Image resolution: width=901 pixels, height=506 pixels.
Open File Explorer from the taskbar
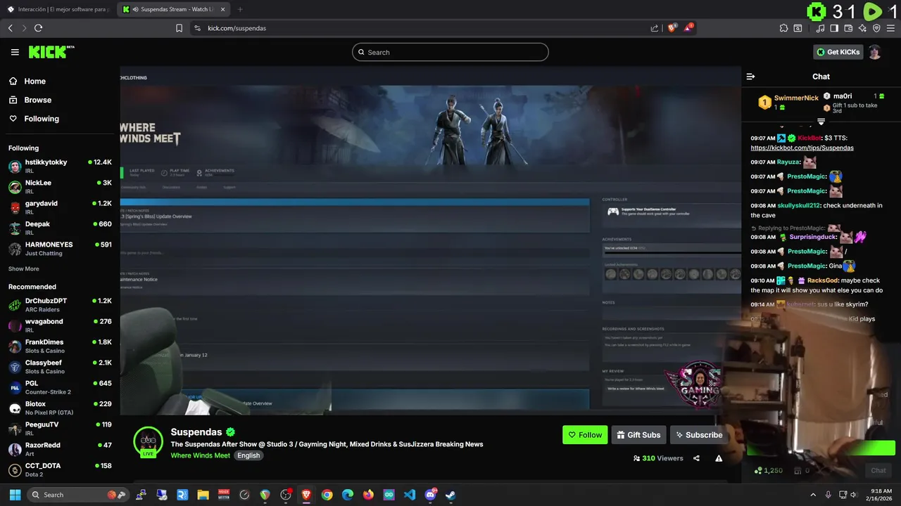click(x=203, y=495)
